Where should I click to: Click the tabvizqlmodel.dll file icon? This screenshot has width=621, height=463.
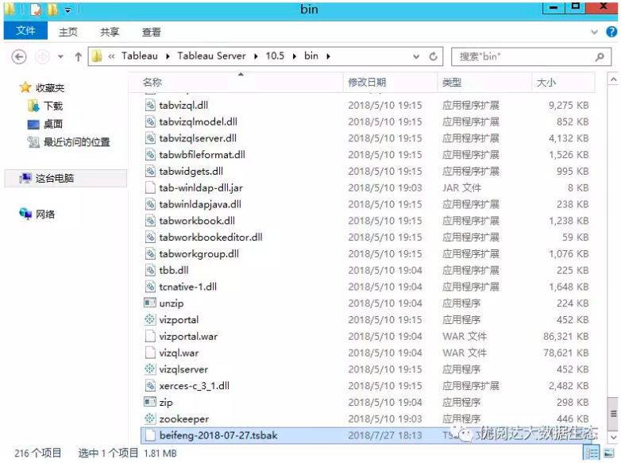(150, 122)
